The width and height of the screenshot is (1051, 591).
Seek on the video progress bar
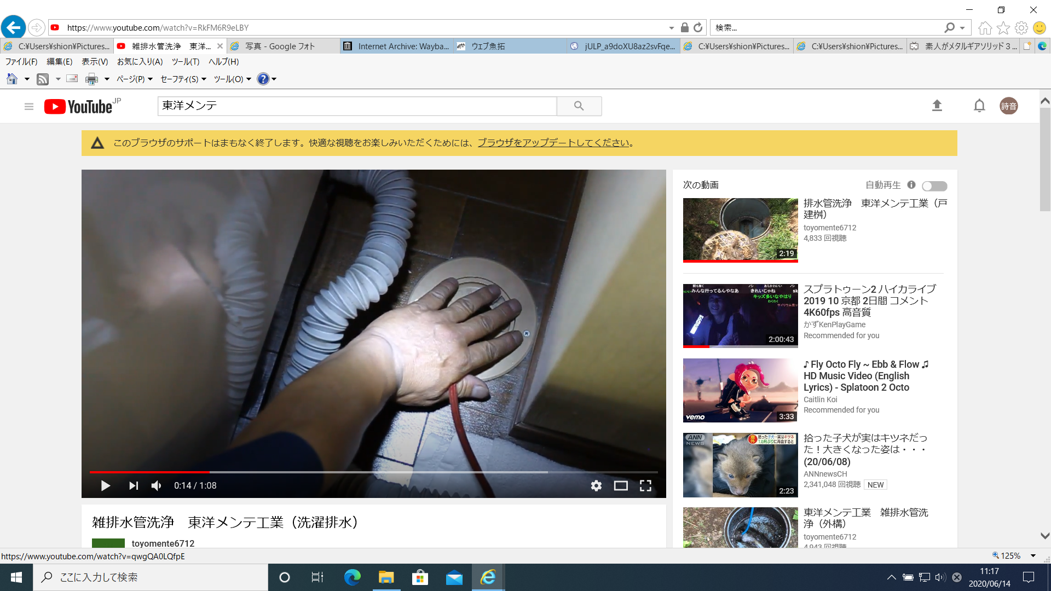[372, 472]
